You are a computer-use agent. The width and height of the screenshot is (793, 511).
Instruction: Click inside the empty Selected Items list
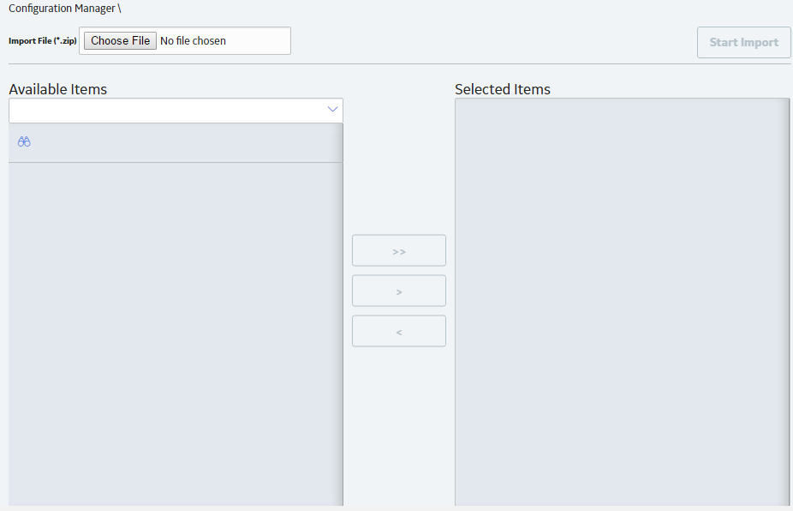622,302
